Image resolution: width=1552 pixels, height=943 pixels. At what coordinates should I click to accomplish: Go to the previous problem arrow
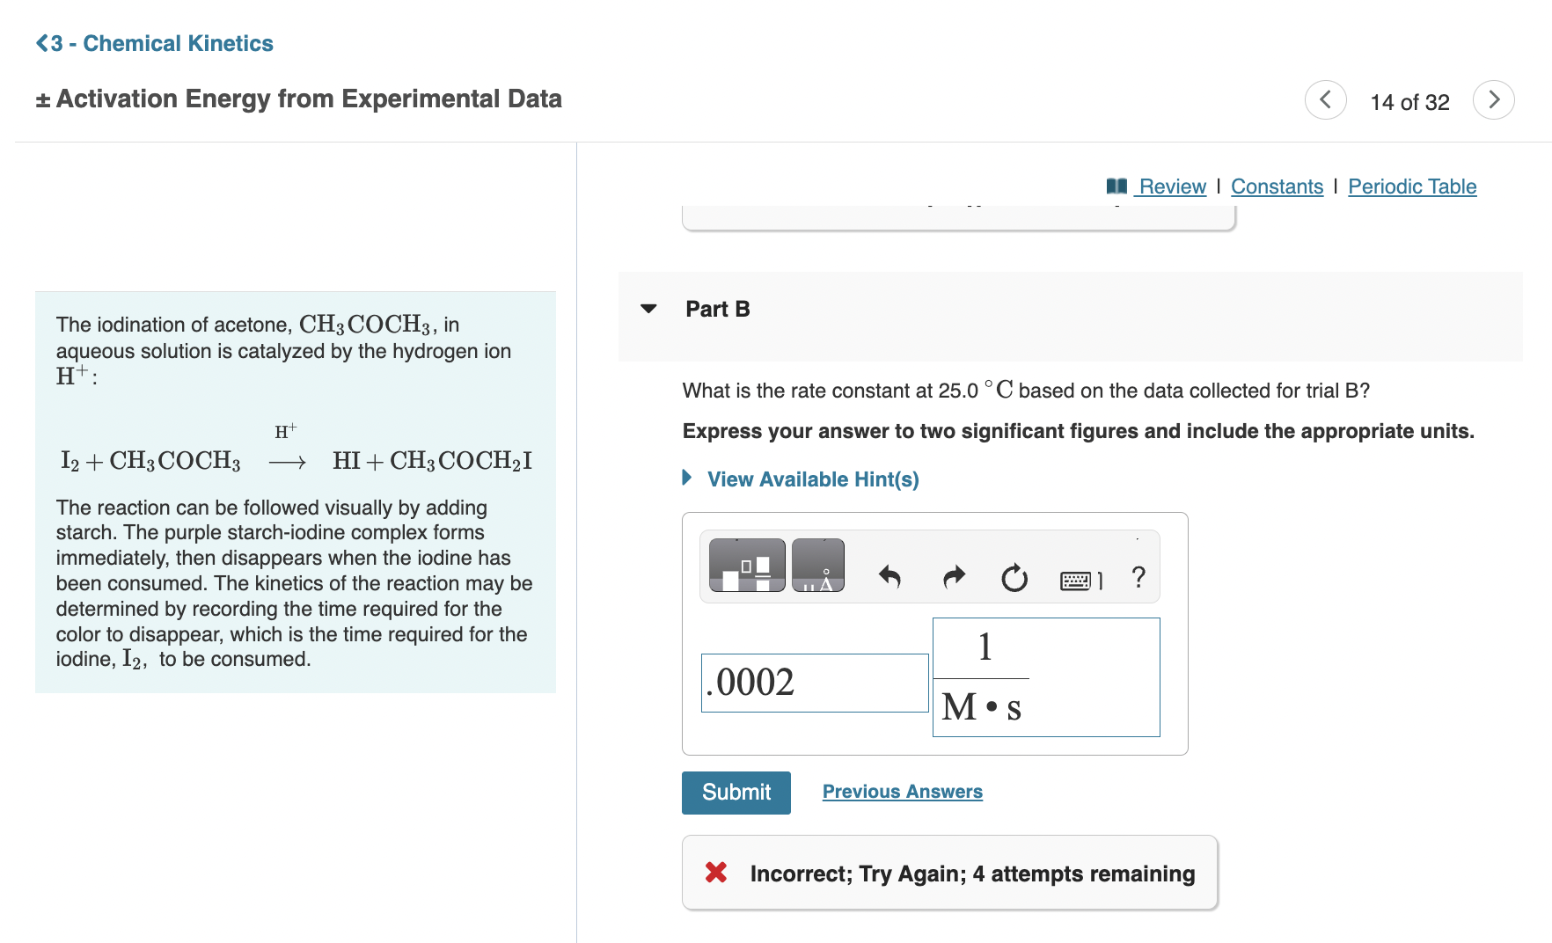(x=1325, y=100)
